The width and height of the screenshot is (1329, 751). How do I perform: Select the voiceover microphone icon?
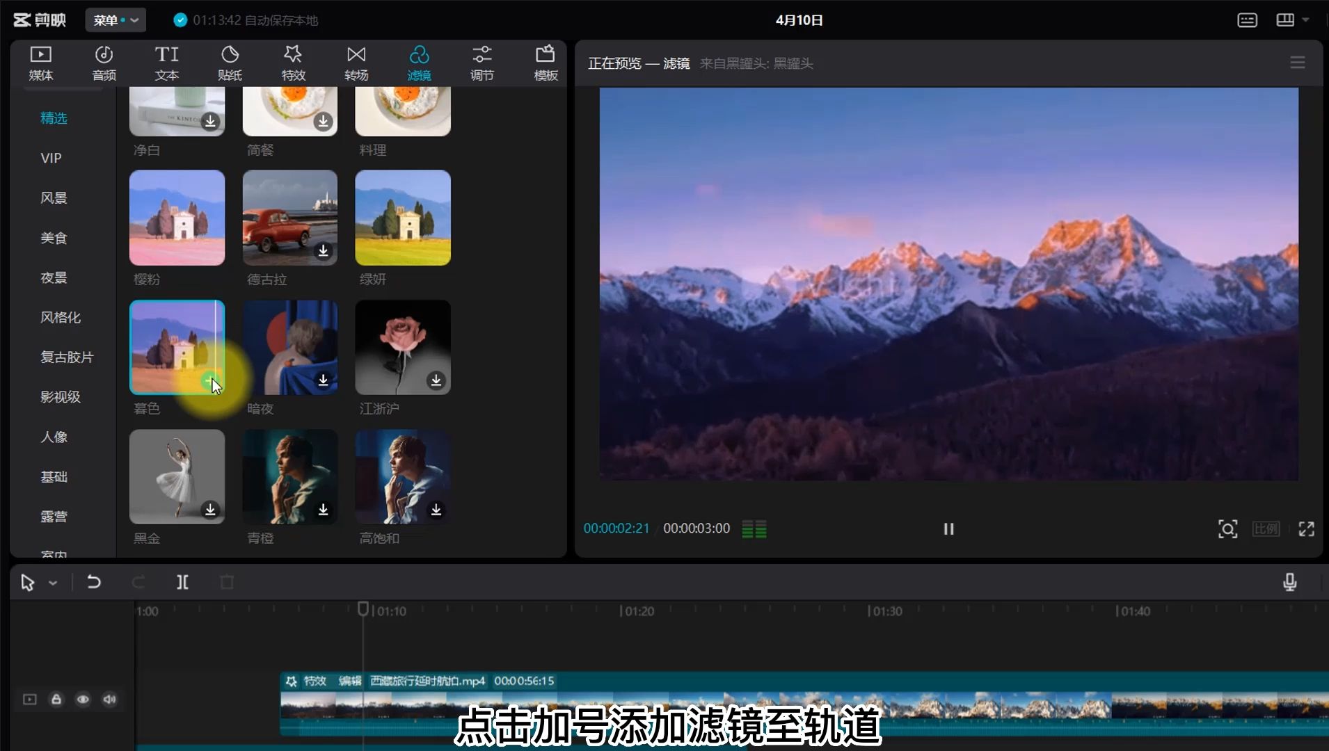[x=1289, y=582]
